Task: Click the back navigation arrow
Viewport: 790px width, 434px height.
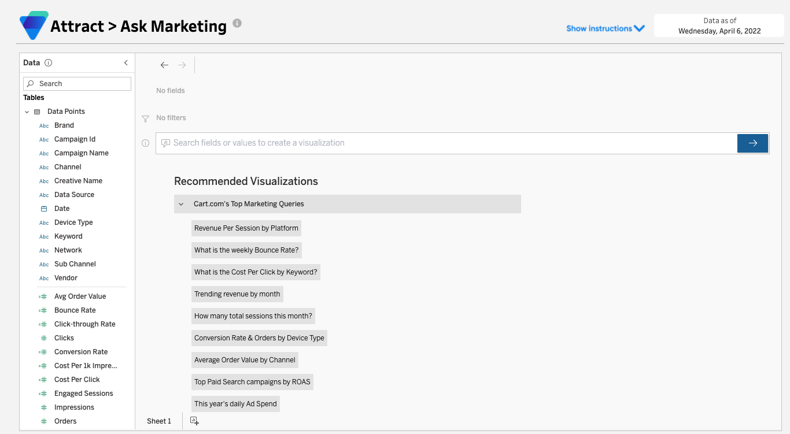Action: click(x=164, y=65)
